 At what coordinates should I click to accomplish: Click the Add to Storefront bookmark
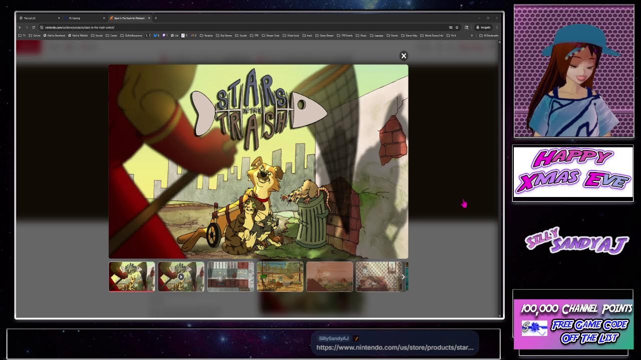(x=54, y=35)
